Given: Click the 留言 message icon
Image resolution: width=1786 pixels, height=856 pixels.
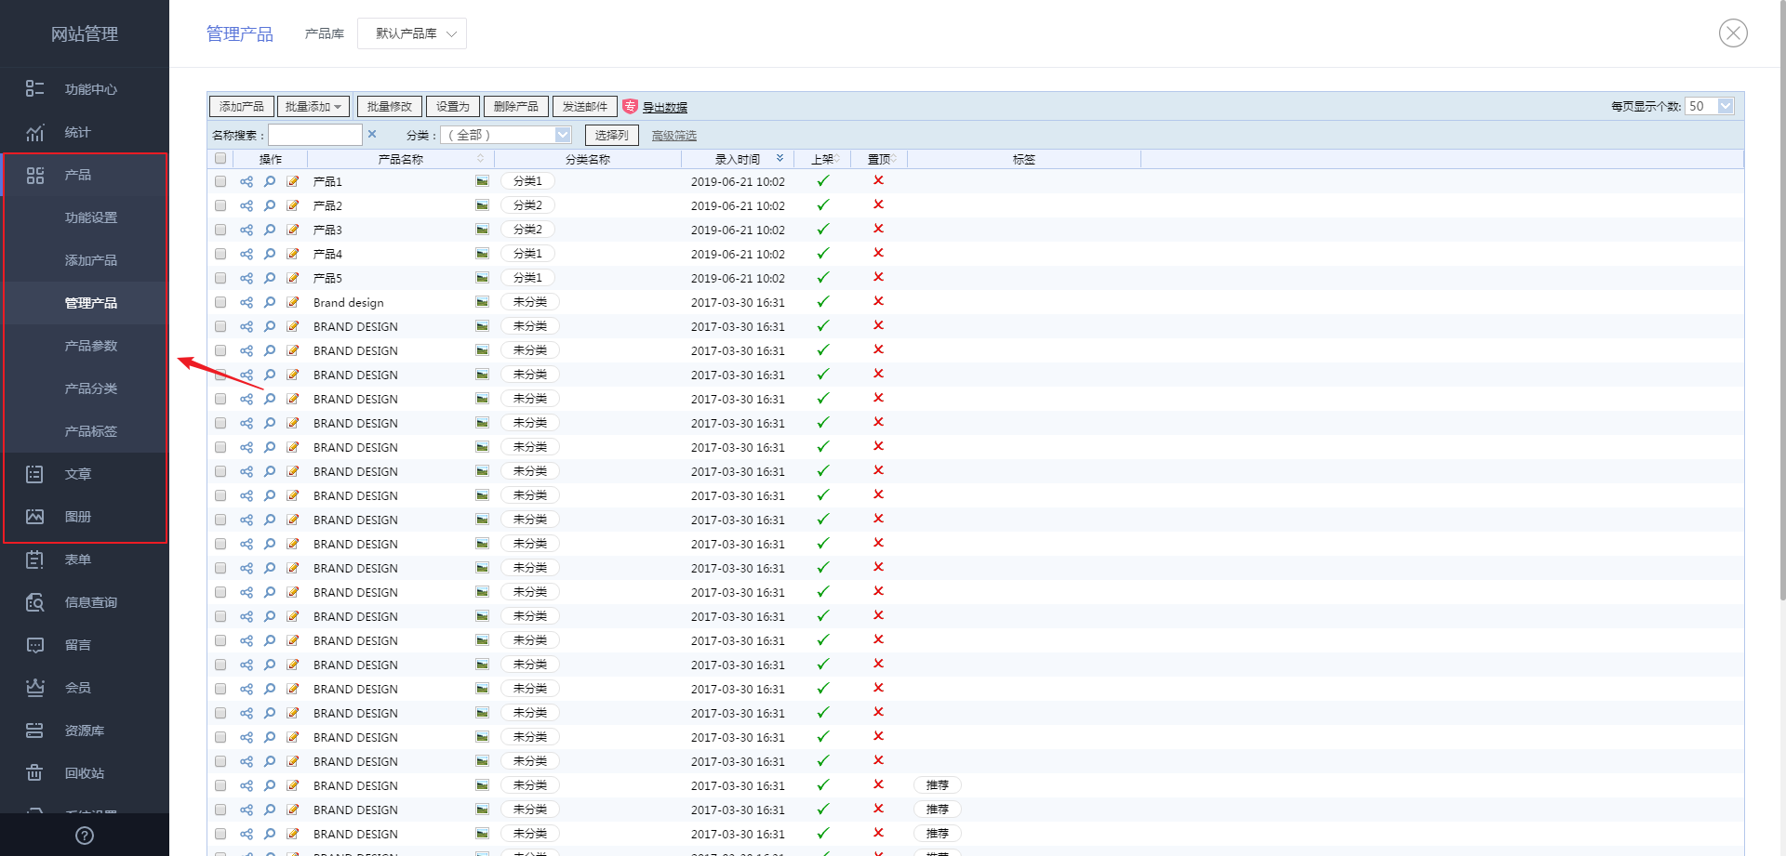Looking at the screenshot, I should coord(34,645).
